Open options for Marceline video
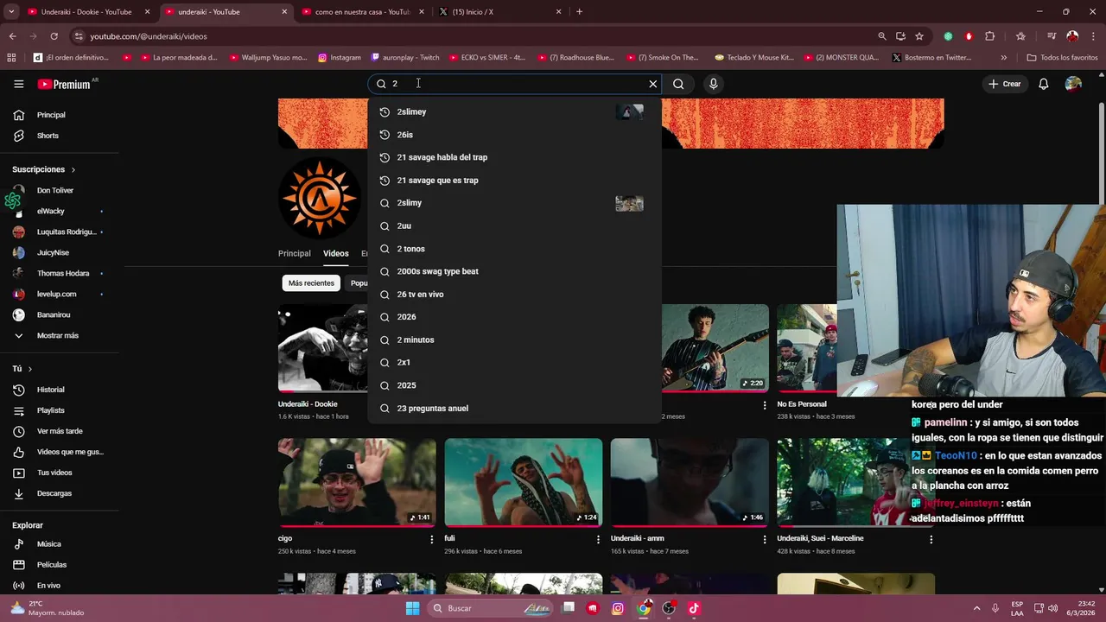Viewport: 1106px width, 622px height. (931, 539)
